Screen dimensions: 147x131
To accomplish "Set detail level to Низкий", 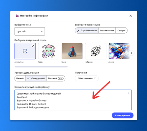I will point(20,79).
